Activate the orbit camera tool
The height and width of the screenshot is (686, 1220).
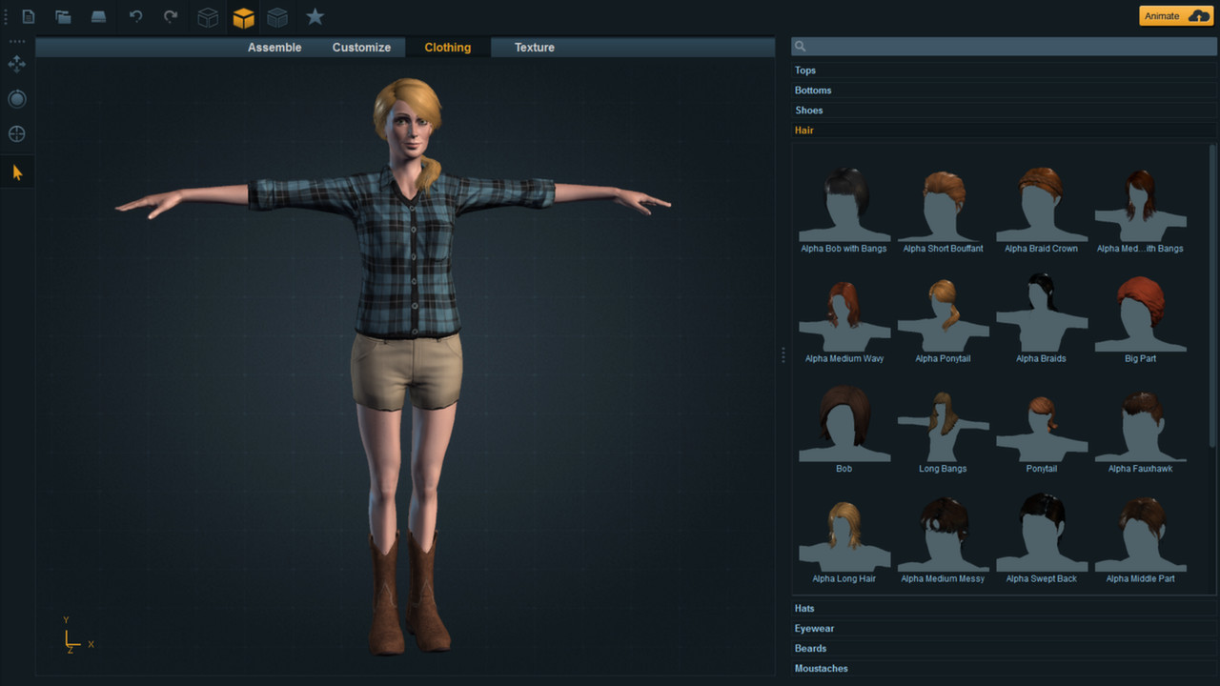pos(16,98)
